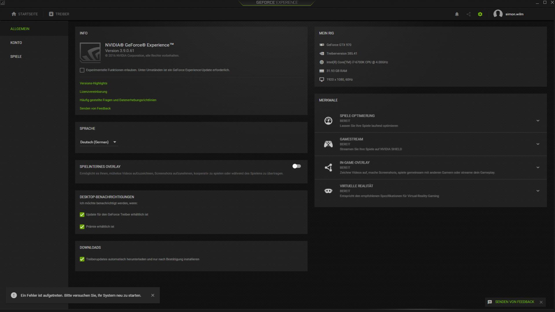Click the driver icon beside Treiberversion 385.41

(321, 53)
